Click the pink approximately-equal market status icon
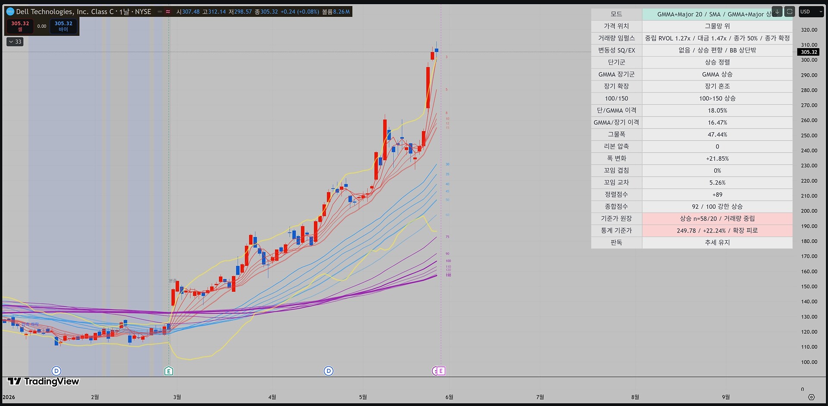 pos(168,12)
